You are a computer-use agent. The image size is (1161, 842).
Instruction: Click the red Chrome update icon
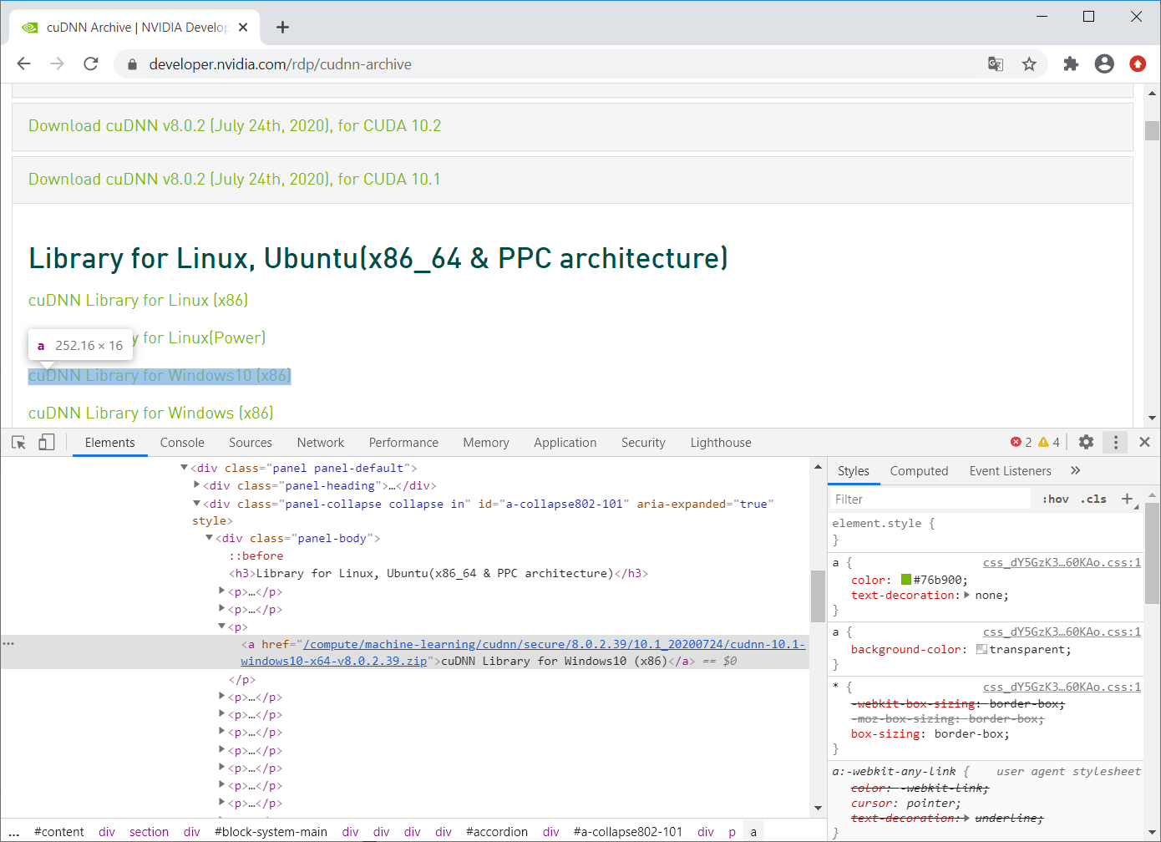pyautogui.click(x=1138, y=64)
